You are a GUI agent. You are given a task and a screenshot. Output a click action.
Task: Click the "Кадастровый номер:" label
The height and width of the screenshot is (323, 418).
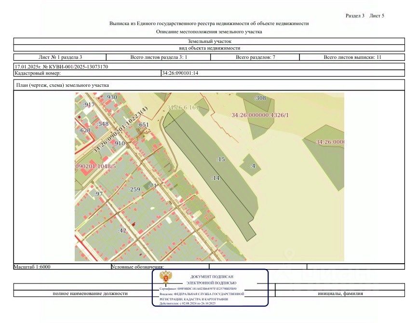coord(38,73)
